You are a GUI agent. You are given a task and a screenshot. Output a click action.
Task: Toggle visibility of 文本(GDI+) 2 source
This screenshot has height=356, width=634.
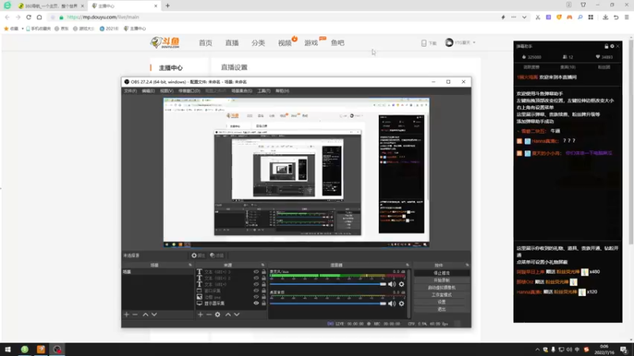[x=256, y=278]
